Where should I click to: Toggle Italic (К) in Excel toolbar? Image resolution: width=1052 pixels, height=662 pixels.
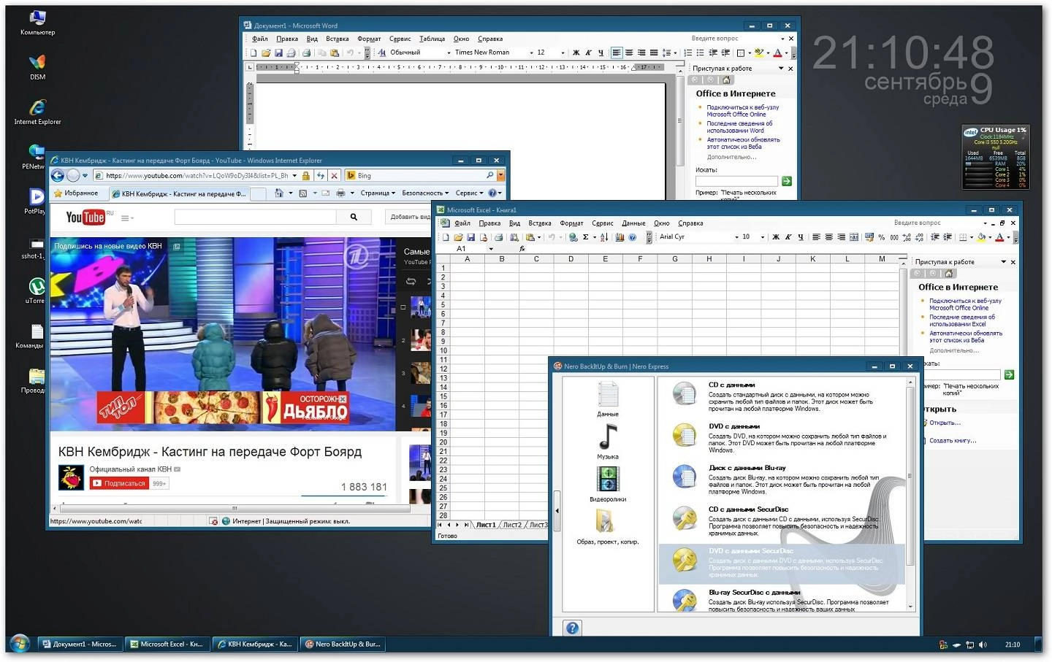[788, 237]
